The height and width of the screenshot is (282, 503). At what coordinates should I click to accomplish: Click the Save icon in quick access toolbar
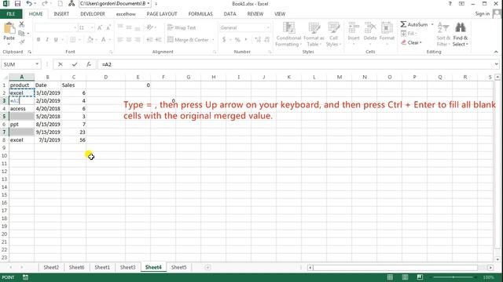pyautogui.click(x=17, y=4)
